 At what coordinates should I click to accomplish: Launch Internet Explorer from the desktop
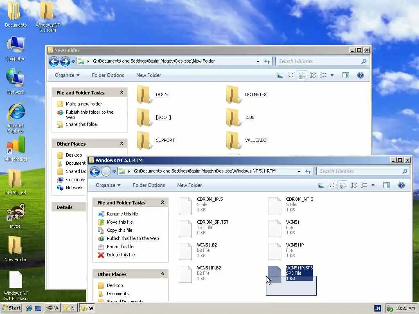(x=16, y=118)
